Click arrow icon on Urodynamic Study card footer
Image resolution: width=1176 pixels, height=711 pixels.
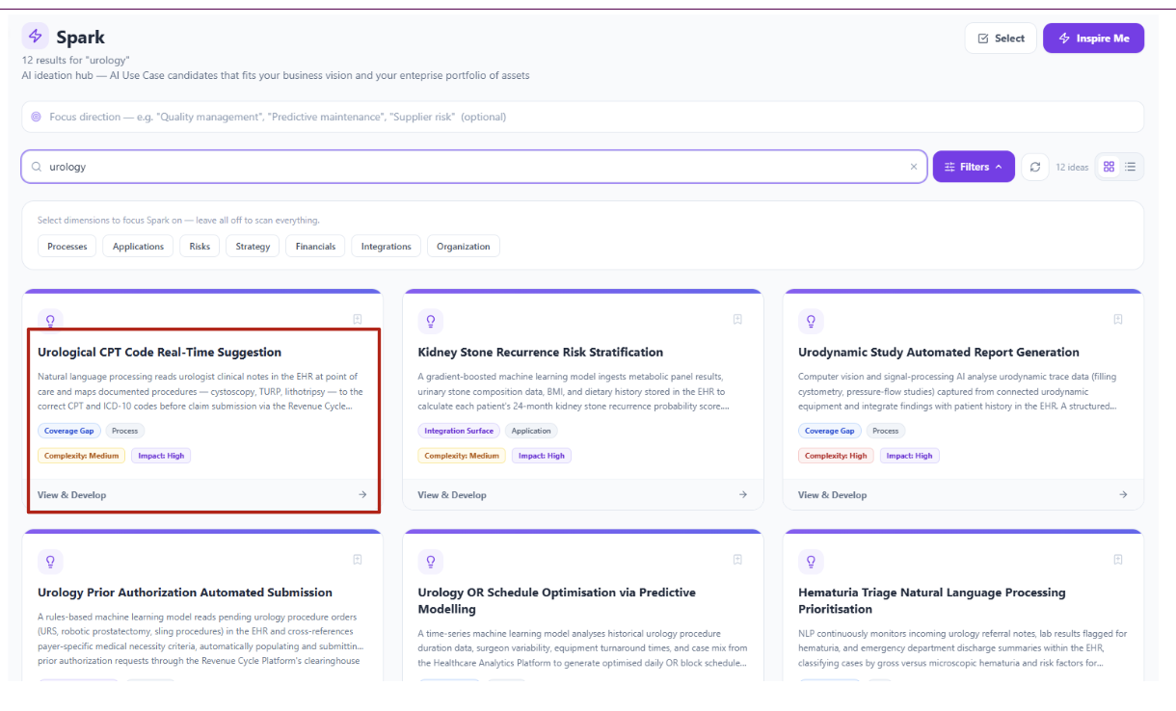point(1123,494)
